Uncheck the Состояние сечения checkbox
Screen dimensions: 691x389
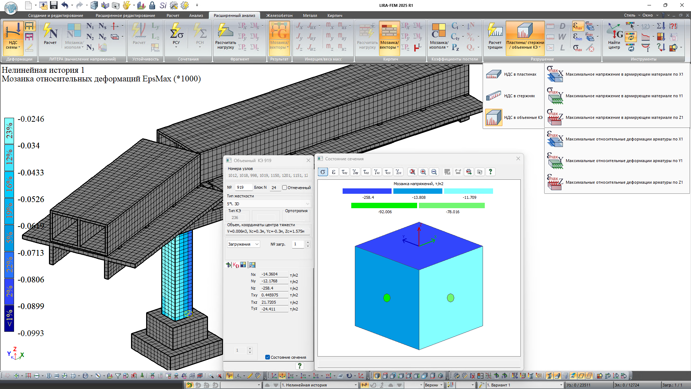click(267, 357)
